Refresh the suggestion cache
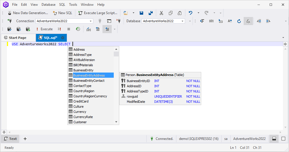Viewport: 289px width, 152px height. pos(239,21)
